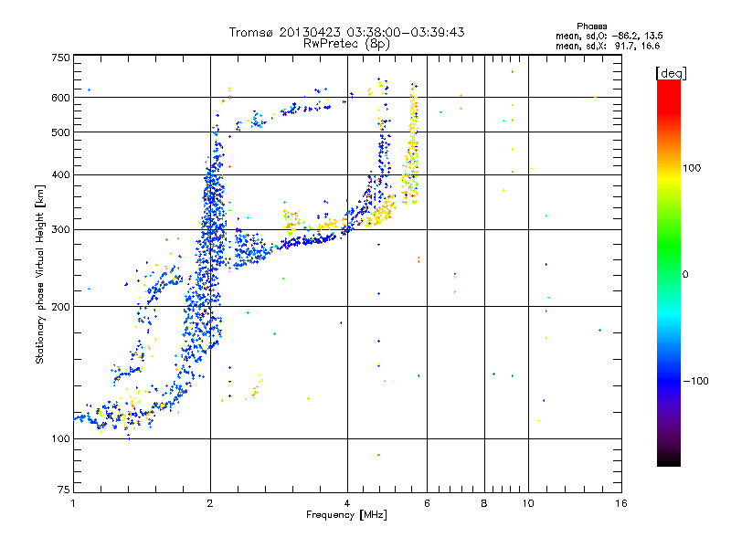Click the y-axis tick label '200'
Screen dimensions: 731x548
click(60, 307)
